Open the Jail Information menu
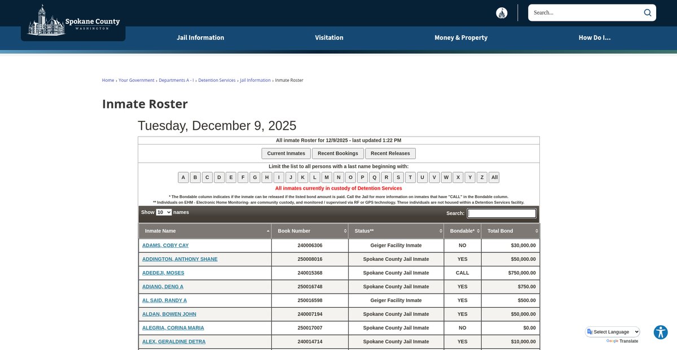Screen dimensions: 677x350 click(200, 38)
